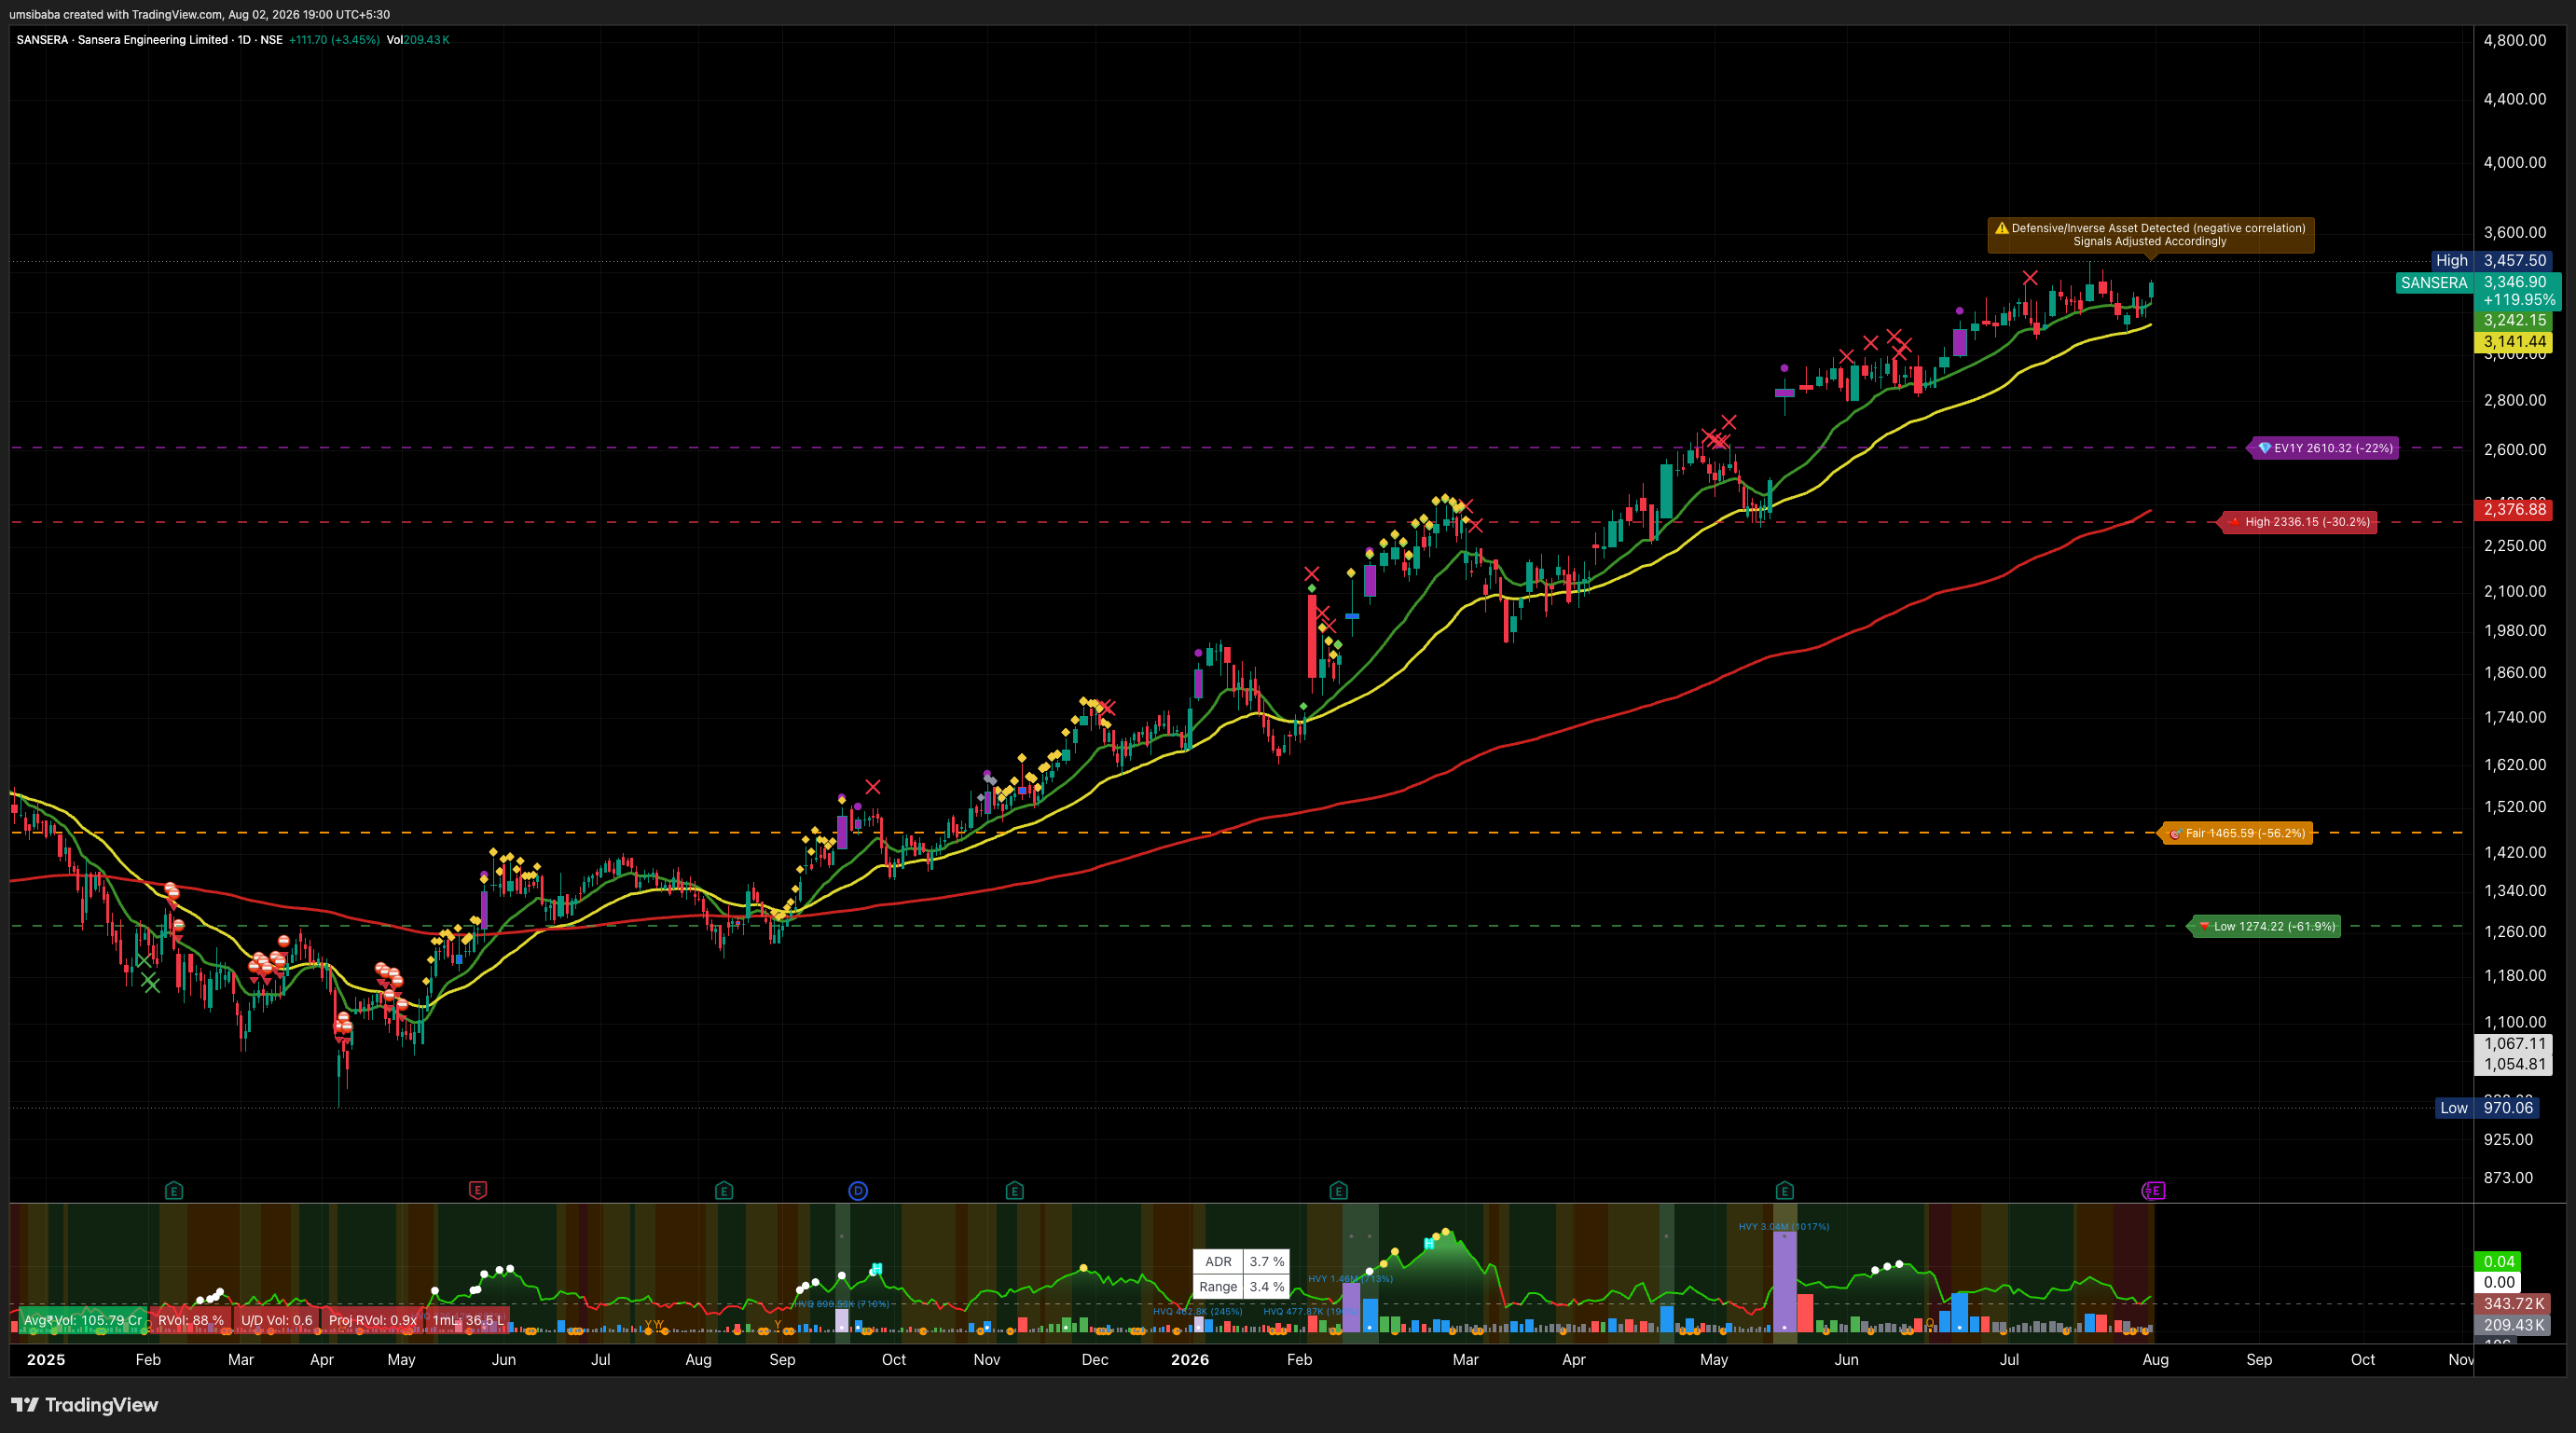Screen dimensions: 2576x1433
Task: Click the TradingView logo
Action: [85, 1405]
